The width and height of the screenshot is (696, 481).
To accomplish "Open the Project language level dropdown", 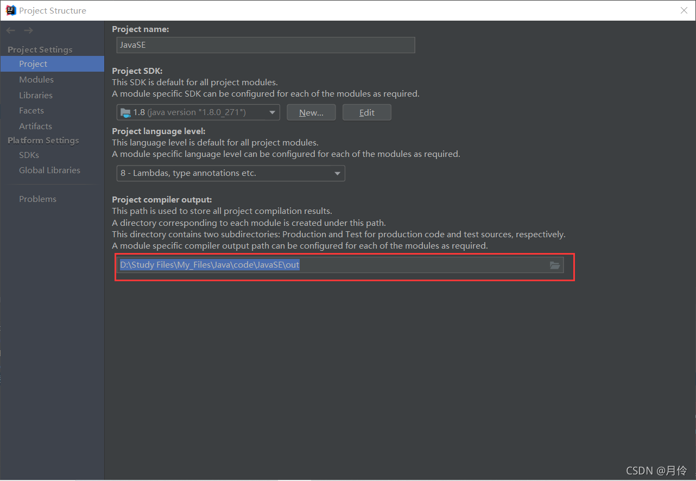I will (x=231, y=173).
